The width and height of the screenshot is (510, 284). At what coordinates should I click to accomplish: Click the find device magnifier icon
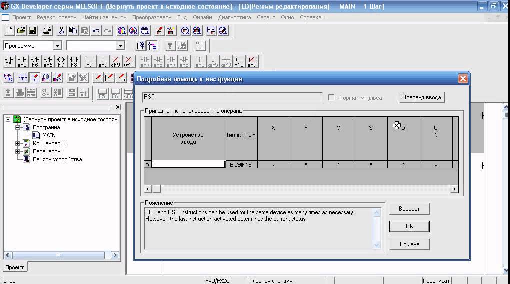[x=122, y=31]
